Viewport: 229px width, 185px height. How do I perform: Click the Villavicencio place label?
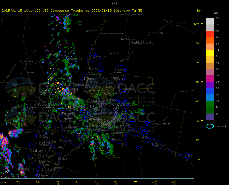56,54
